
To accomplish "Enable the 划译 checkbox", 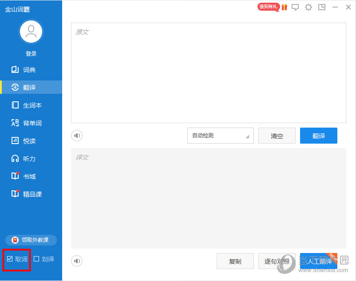I will [36, 259].
